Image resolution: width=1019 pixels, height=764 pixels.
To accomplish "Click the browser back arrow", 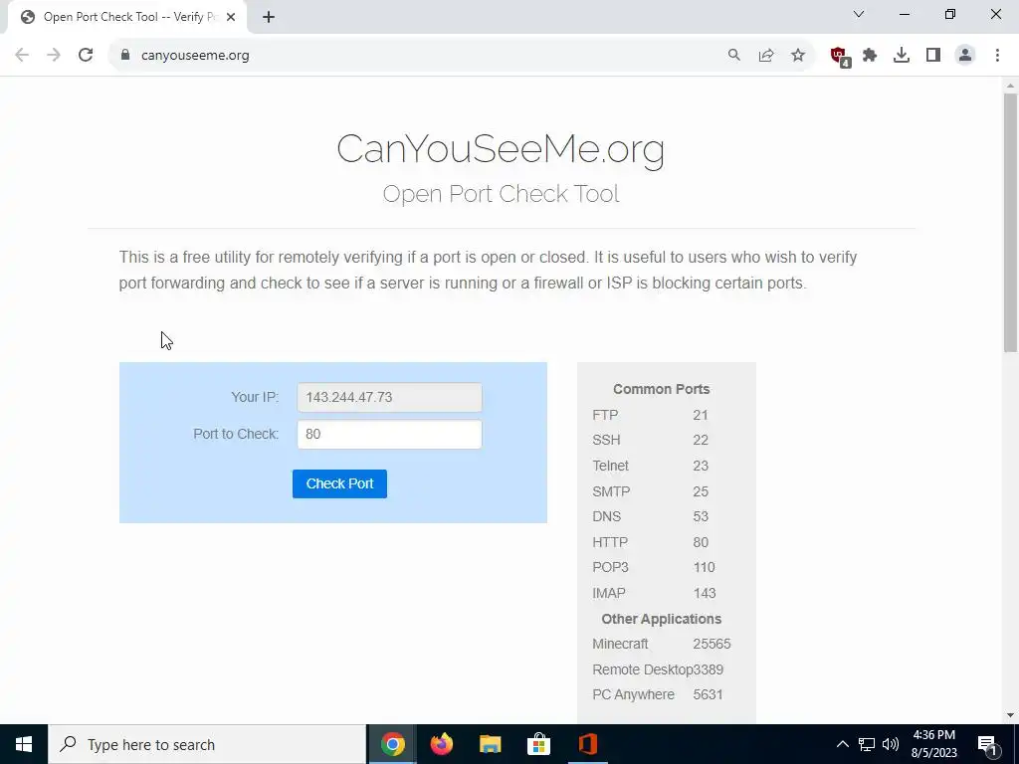I will point(22,56).
